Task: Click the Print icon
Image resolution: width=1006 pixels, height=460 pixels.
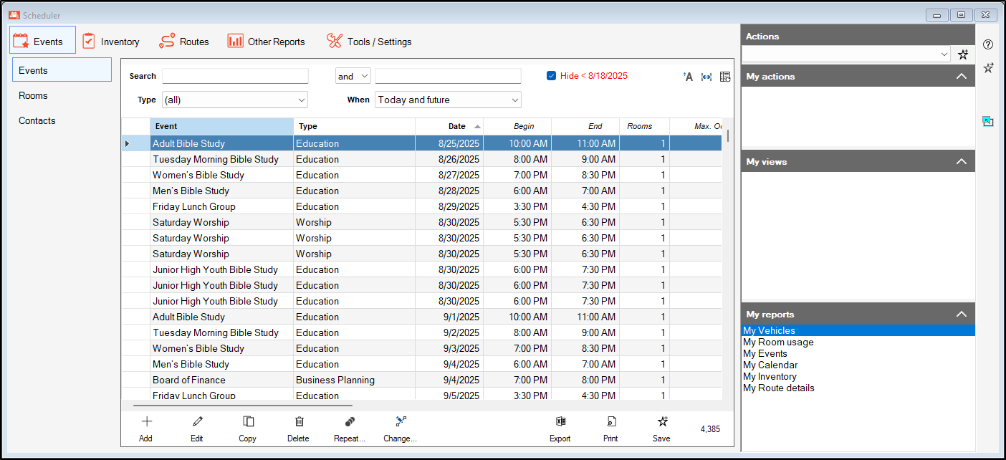Action: pyautogui.click(x=610, y=422)
